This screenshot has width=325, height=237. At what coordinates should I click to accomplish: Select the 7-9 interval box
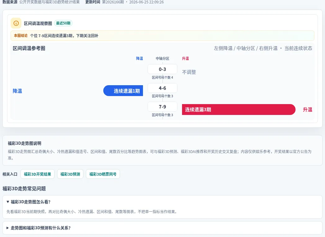coord(162,107)
